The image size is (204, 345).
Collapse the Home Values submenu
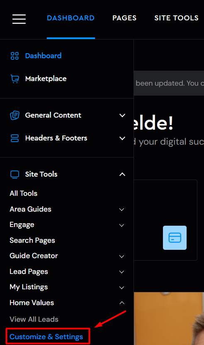(x=122, y=303)
